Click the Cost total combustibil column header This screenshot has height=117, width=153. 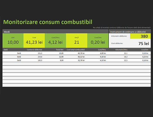76,50
